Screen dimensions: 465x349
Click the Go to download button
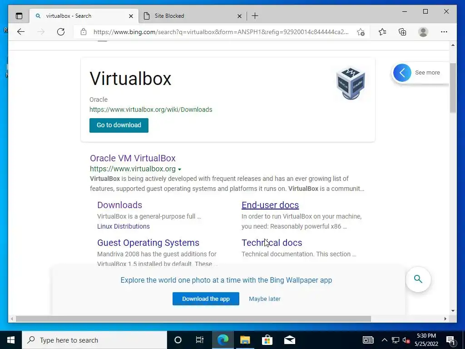[x=119, y=125]
